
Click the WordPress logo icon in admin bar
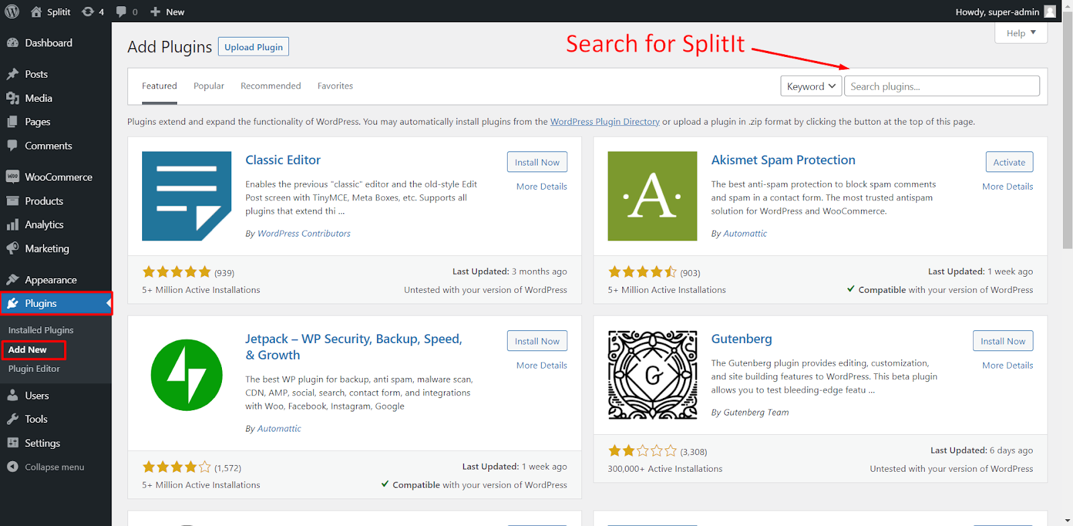pos(12,11)
